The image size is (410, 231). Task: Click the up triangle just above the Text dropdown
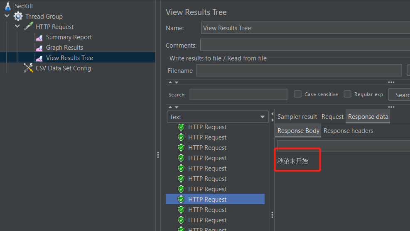(170, 107)
